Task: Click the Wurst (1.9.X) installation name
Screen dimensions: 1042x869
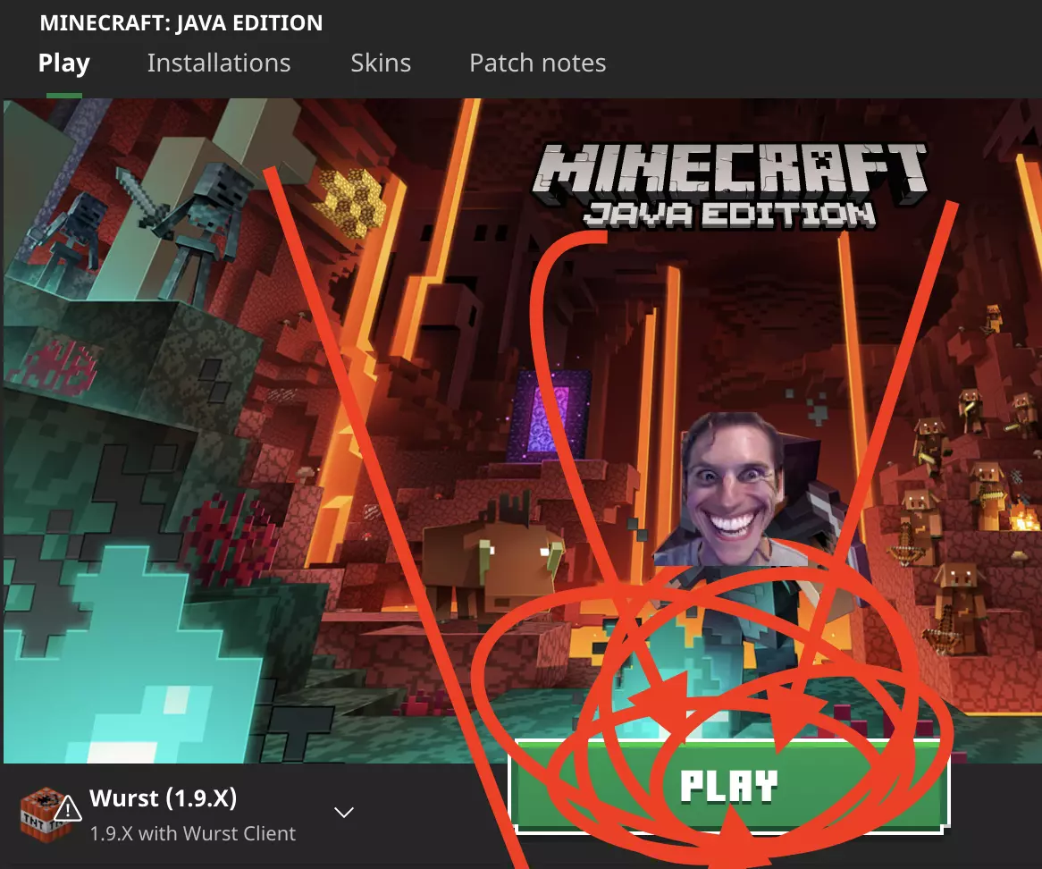Action: tap(163, 797)
